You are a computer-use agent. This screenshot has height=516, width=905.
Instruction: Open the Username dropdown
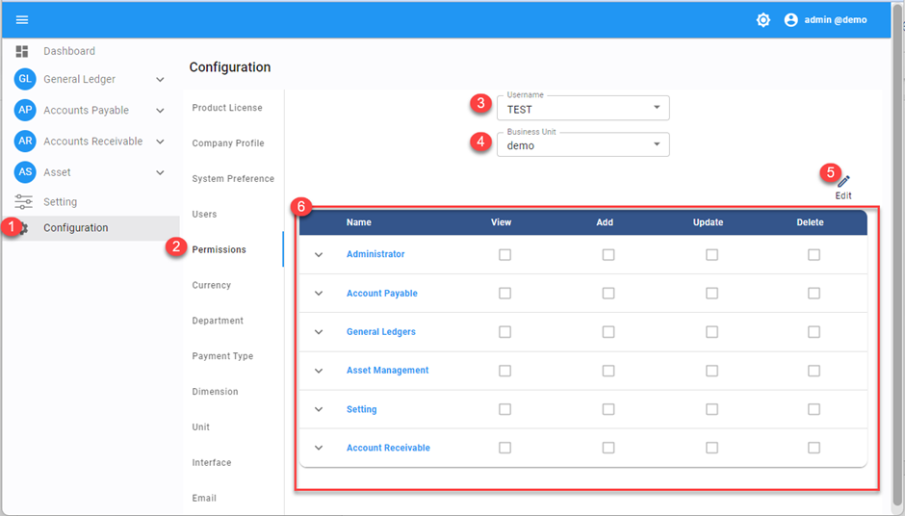tap(582, 109)
